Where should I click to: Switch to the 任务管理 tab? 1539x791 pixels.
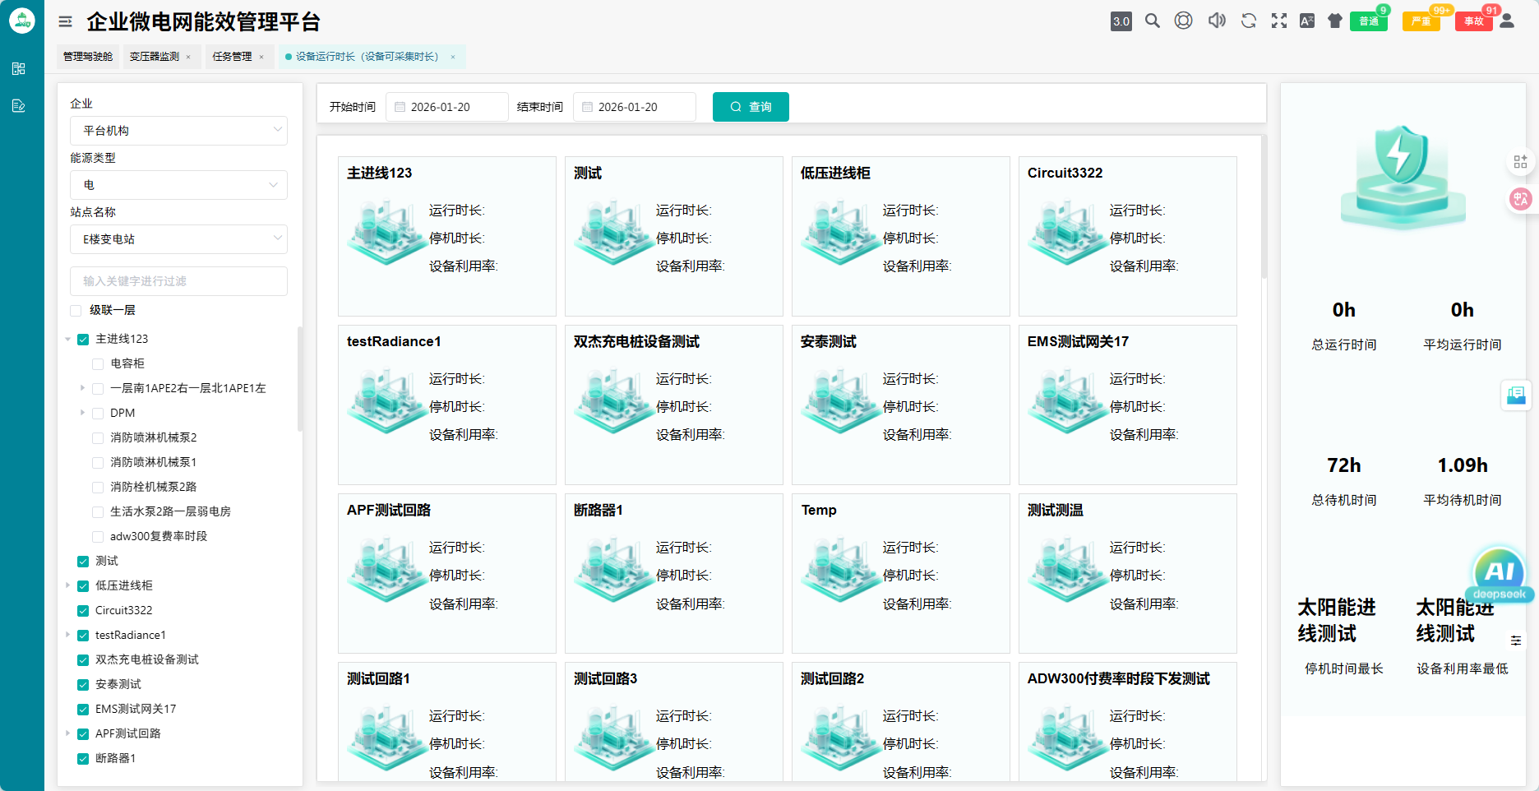point(232,57)
